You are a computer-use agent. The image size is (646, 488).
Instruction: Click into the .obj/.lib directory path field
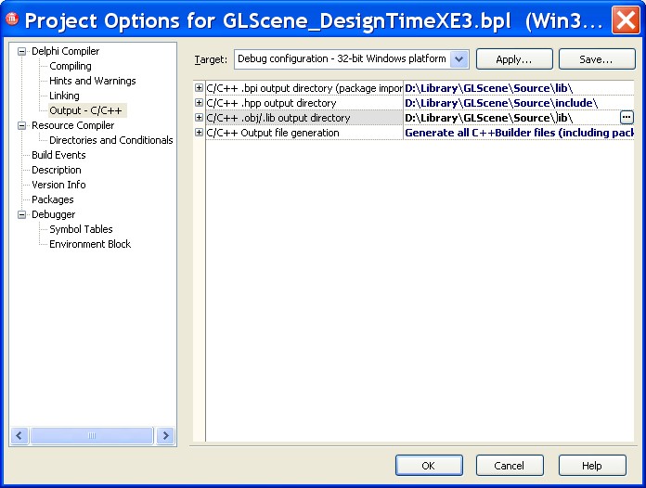[x=511, y=118]
